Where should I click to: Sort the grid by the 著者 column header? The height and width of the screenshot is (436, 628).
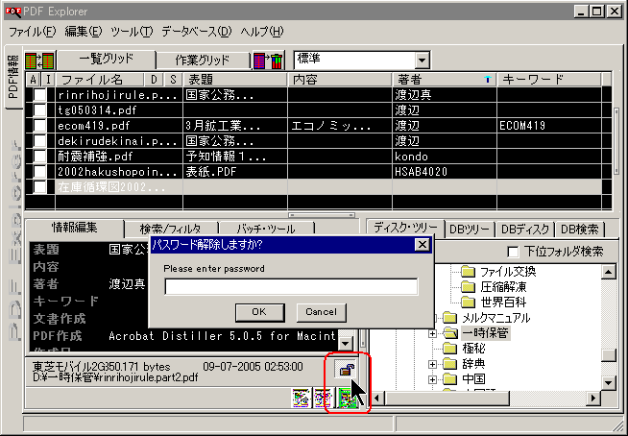(442, 80)
